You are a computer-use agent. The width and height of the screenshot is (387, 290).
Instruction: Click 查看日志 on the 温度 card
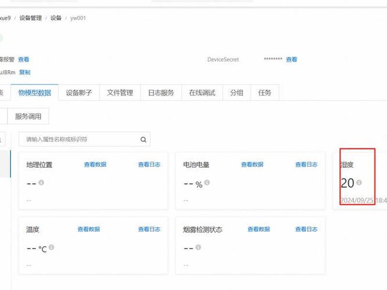pyautogui.click(x=149, y=229)
